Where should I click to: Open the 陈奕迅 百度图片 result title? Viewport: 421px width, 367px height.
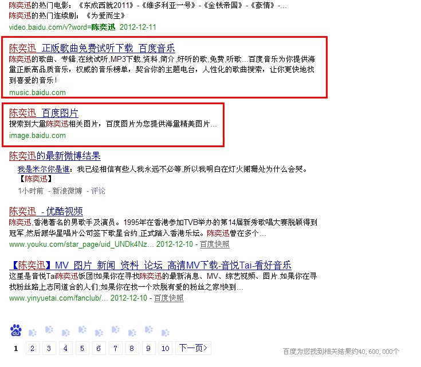pos(44,113)
